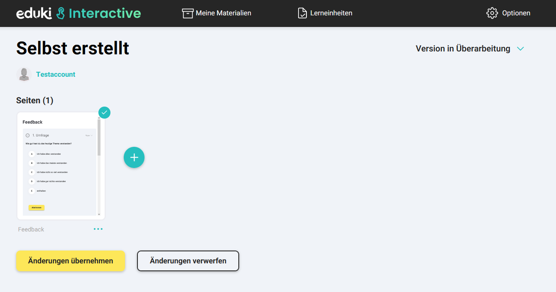The image size is (556, 292).
Task: Click the yellow Abstimmen button in preview
Action: pyautogui.click(x=37, y=207)
